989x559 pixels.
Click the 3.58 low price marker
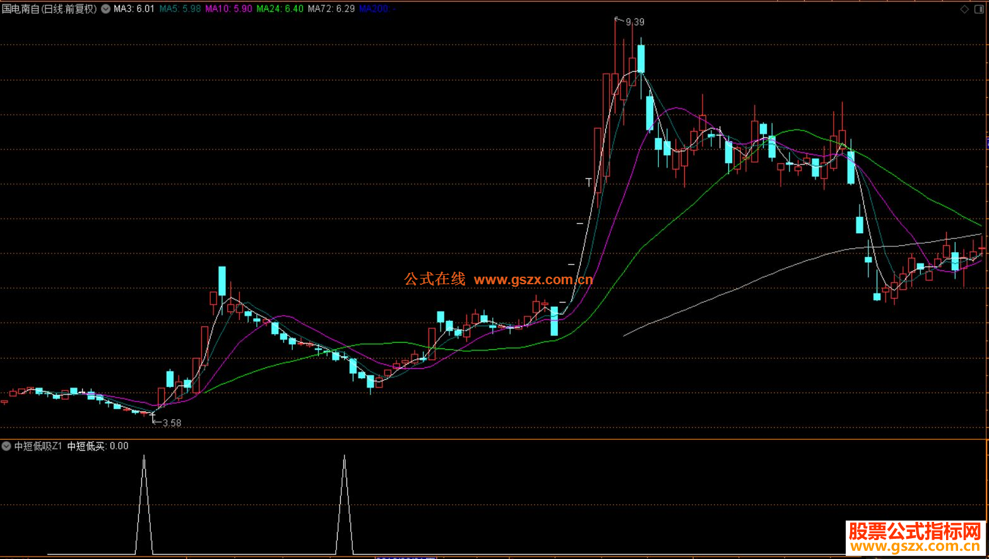(x=172, y=424)
